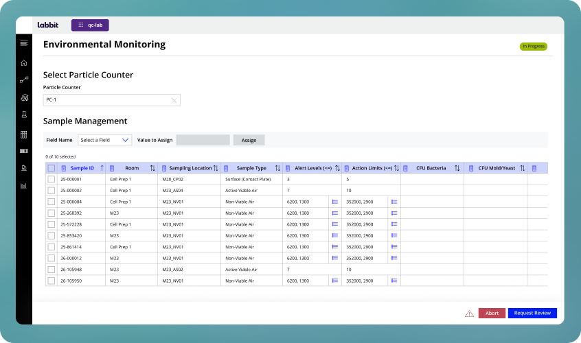Check the box for sample 25-853420
The height and width of the screenshot is (343, 581).
tap(51, 236)
